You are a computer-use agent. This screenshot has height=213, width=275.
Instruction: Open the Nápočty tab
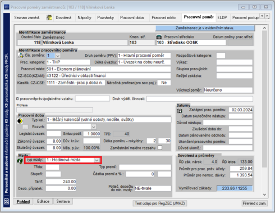[x=85, y=17]
